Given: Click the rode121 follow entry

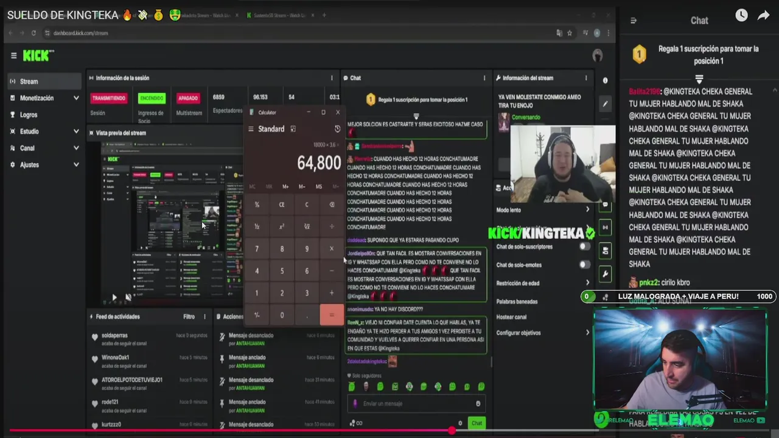Looking at the screenshot, I should (x=149, y=405).
